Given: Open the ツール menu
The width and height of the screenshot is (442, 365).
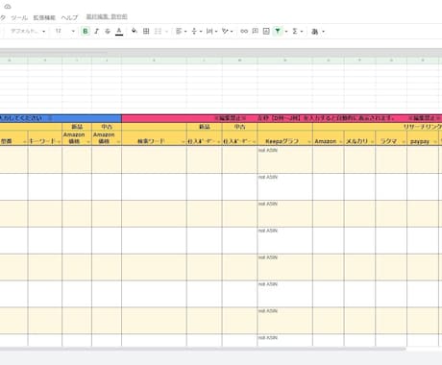Looking at the screenshot, I should coord(19,17).
